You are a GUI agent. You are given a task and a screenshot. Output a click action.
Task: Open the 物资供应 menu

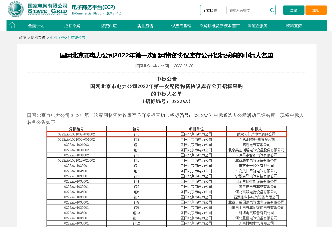coord(109,26)
